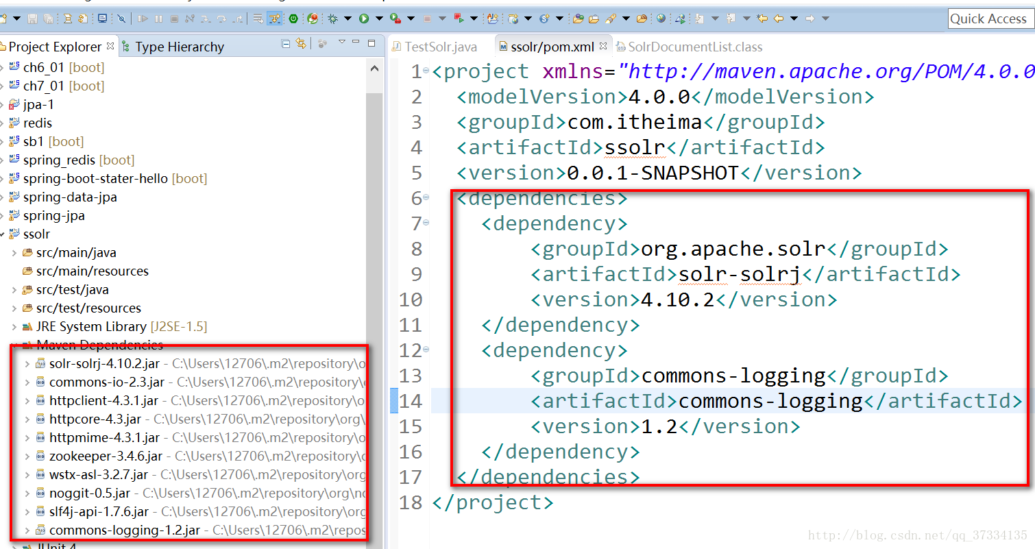1035x549 pixels.
Task: Click the Resume debug icon
Action: pos(143,19)
